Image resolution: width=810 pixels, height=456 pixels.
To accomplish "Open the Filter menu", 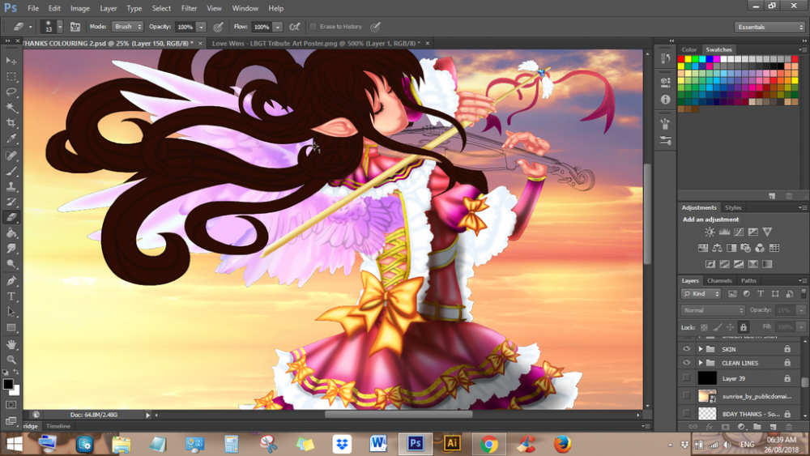I will 189,8.
